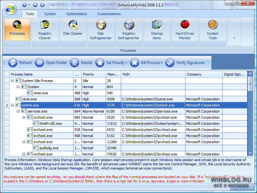Image resolution: width=257 pixels, height=193 pixels.
Task: Switch to the System tab
Action: pos(50,14)
